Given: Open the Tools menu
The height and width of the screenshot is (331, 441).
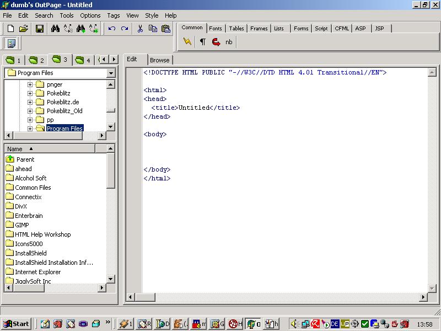Looking at the screenshot, I should pos(67,15).
